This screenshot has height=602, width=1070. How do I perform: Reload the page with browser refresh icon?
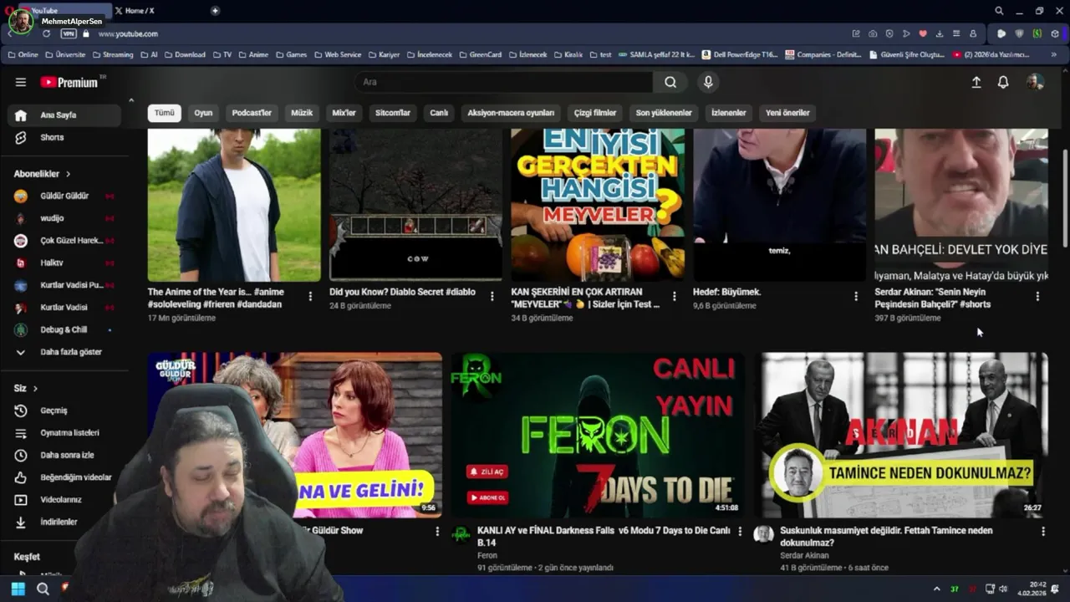click(46, 33)
